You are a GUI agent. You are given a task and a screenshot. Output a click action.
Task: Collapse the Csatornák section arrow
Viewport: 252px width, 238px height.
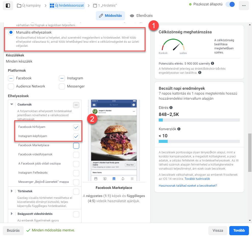click(12, 104)
